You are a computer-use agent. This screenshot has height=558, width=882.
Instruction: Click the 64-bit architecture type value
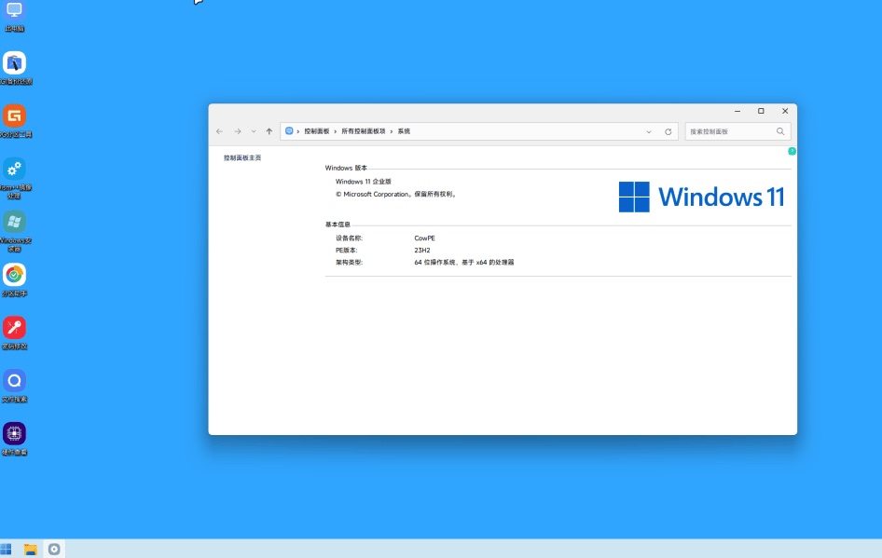(464, 263)
